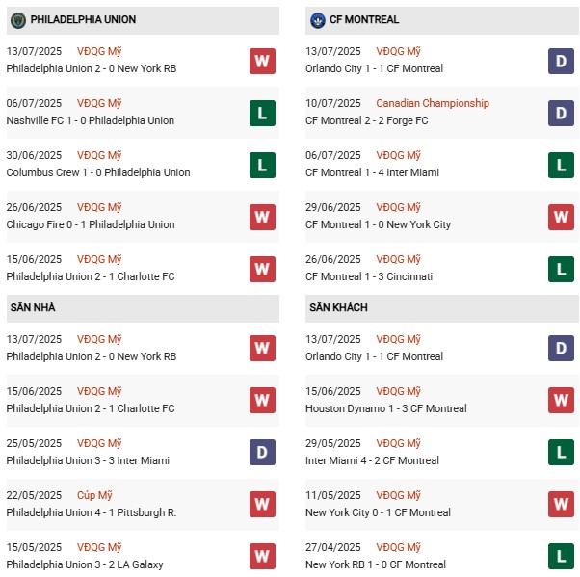Select the Sân Khách section header
The width and height of the screenshot is (580, 577).
pyautogui.click(x=339, y=307)
